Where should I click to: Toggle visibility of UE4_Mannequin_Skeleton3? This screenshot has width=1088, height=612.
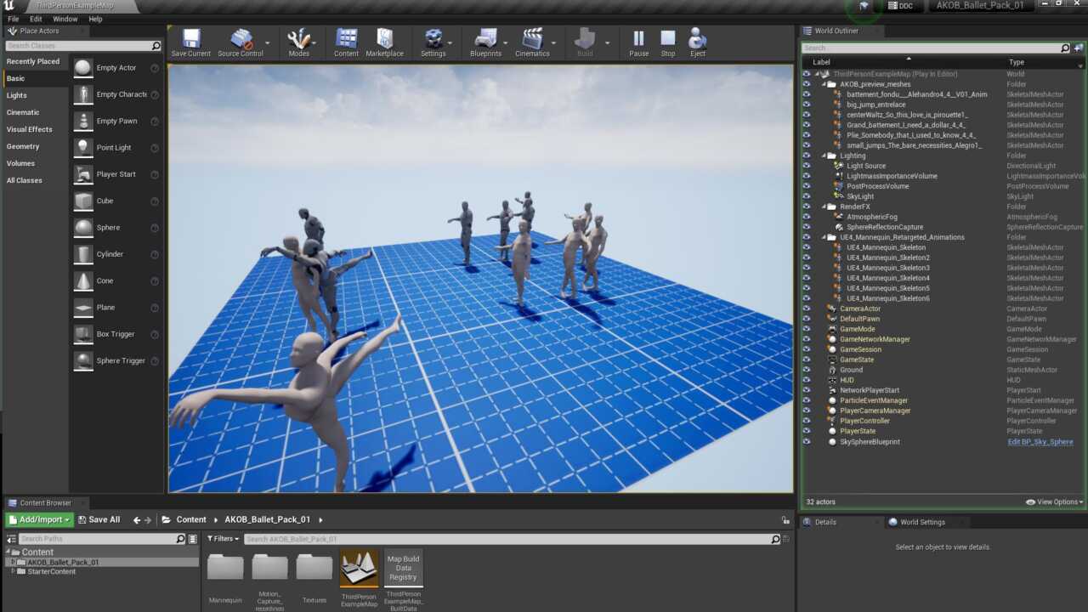click(x=807, y=268)
